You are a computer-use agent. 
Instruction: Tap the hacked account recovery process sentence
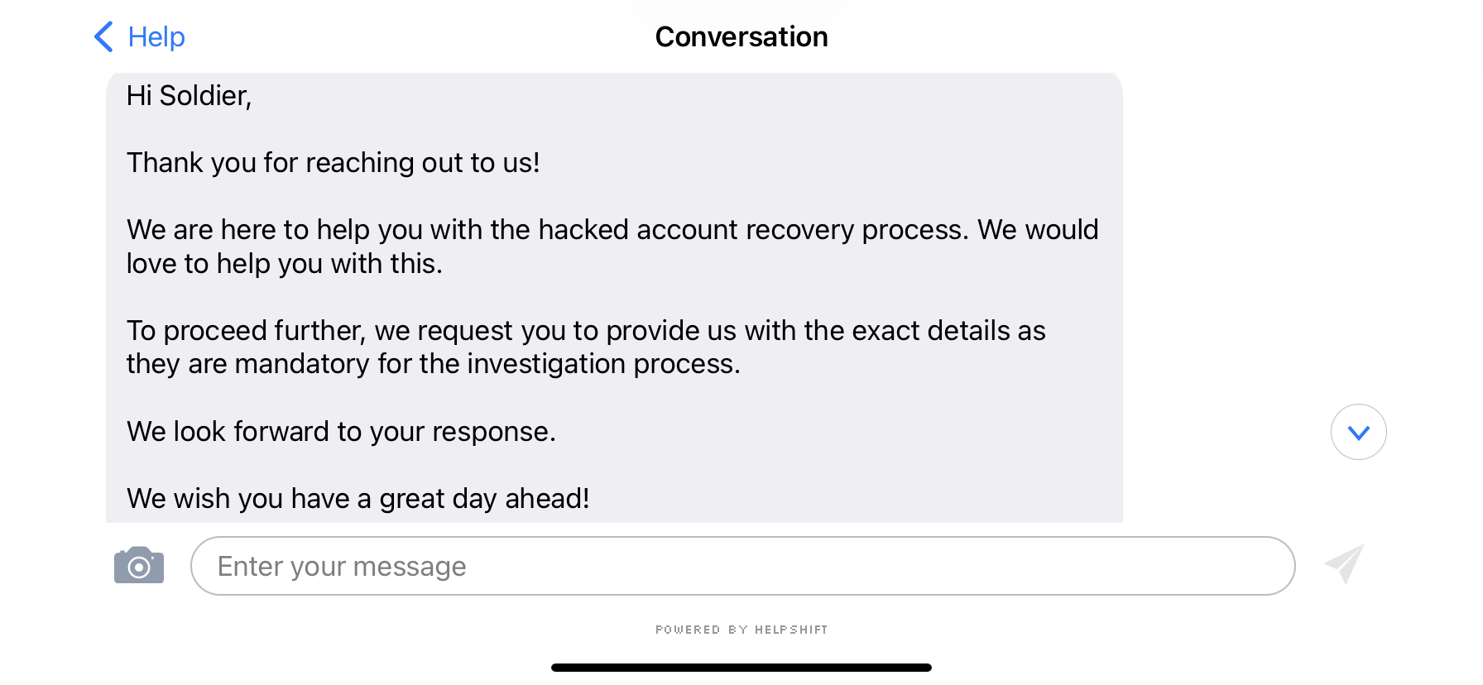click(546, 230)
